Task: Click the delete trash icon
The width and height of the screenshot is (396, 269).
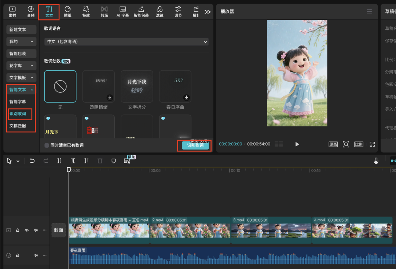Action: click(100, 161)
